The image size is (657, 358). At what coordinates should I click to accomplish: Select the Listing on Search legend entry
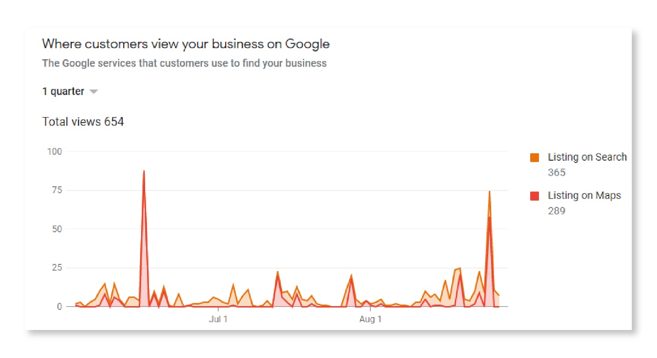point(587,157)
